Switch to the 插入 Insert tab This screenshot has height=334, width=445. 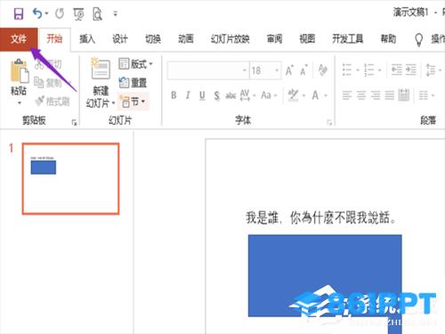click(x=87, y=39)
